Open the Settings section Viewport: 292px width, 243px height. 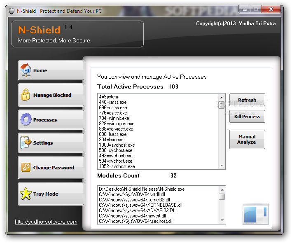coord(51,143)
